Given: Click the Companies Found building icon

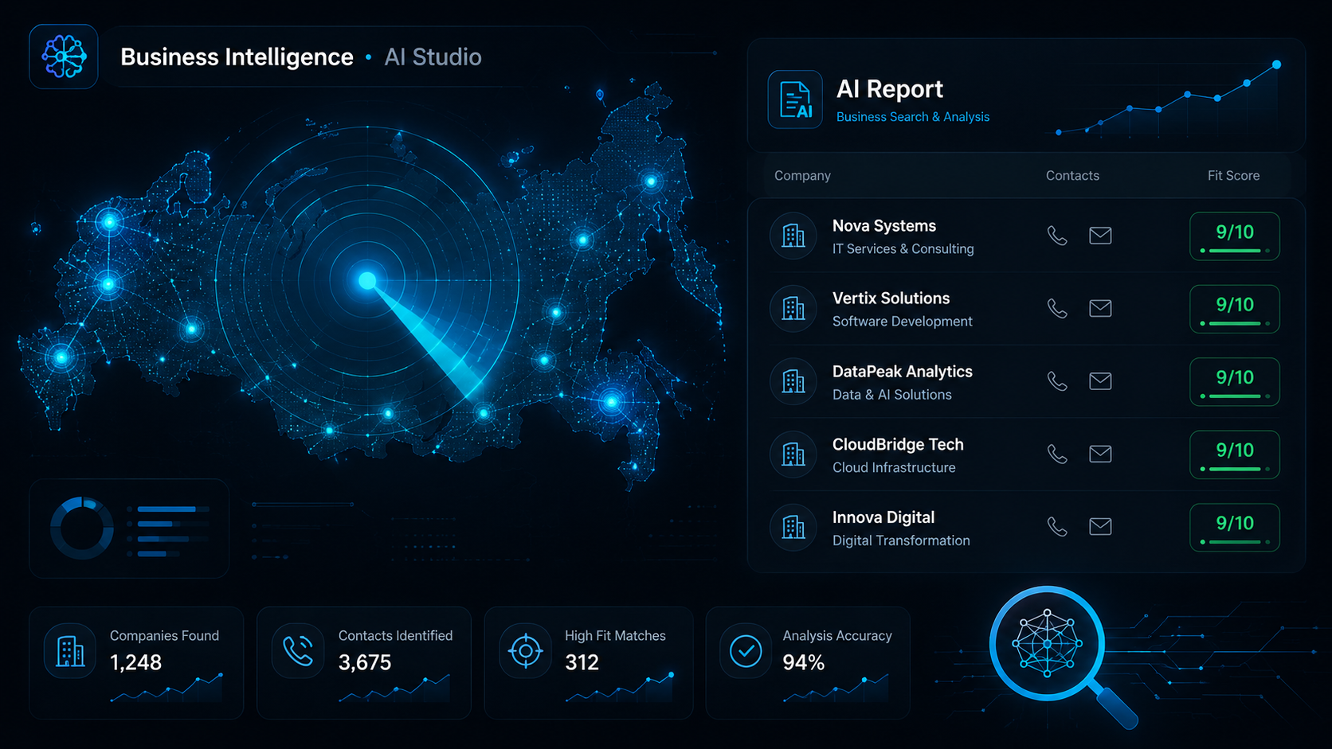Looking at the screenshot, I should (70, 651).
